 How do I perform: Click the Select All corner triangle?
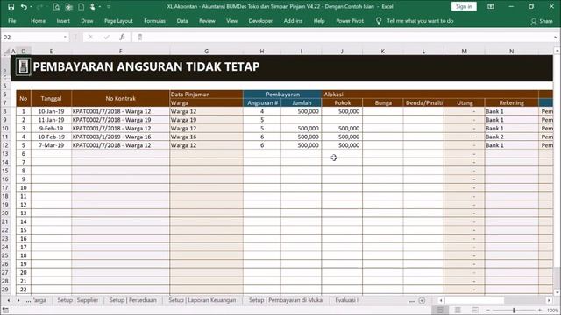(x=6, y=52)
